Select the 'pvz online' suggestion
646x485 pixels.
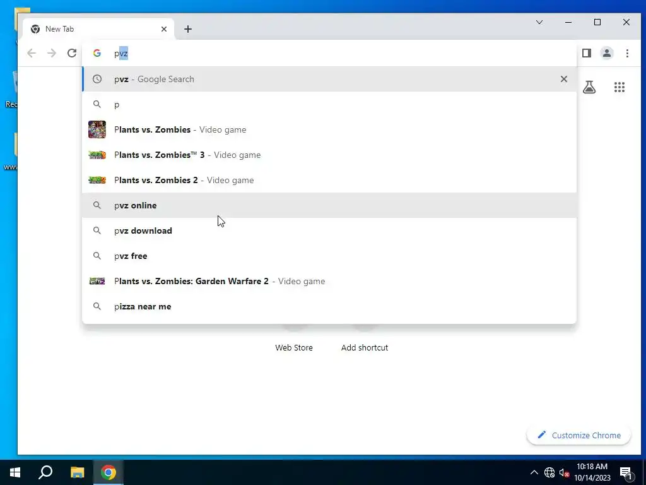[329, 205]
